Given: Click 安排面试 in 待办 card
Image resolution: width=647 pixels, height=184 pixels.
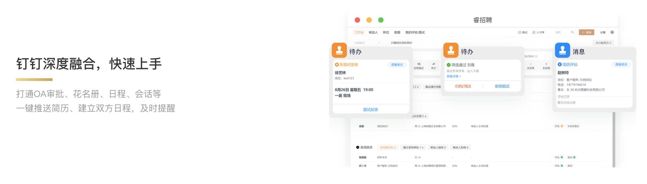Looking at the screenshot, I should tap(502, 86).
